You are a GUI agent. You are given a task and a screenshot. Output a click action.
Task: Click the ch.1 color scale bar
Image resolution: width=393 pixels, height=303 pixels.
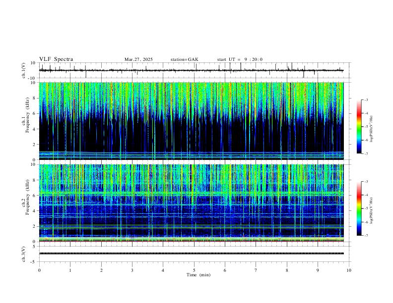pyautogui.click(x=359, y=127)
